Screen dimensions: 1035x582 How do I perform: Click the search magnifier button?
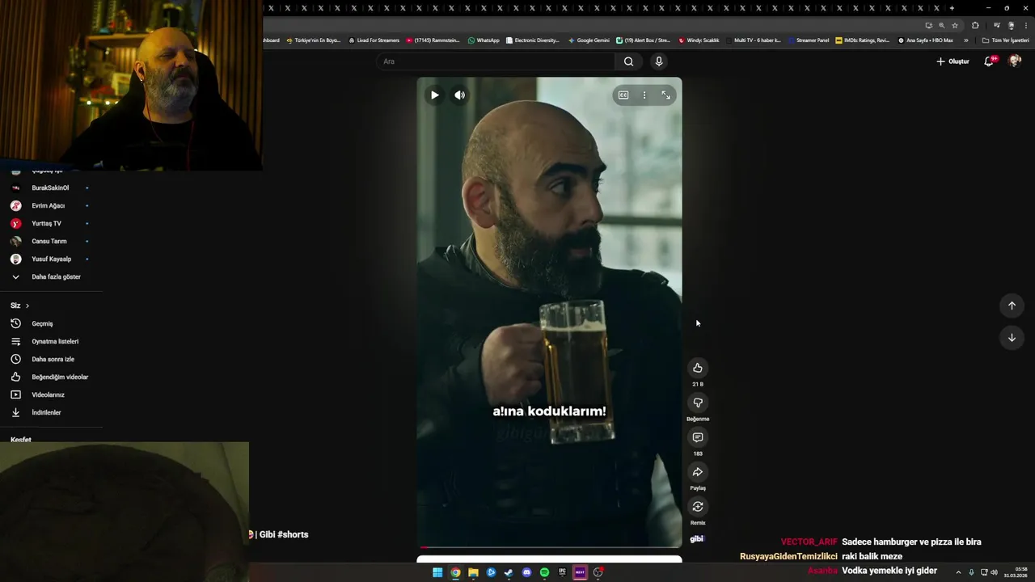(628, 61)
